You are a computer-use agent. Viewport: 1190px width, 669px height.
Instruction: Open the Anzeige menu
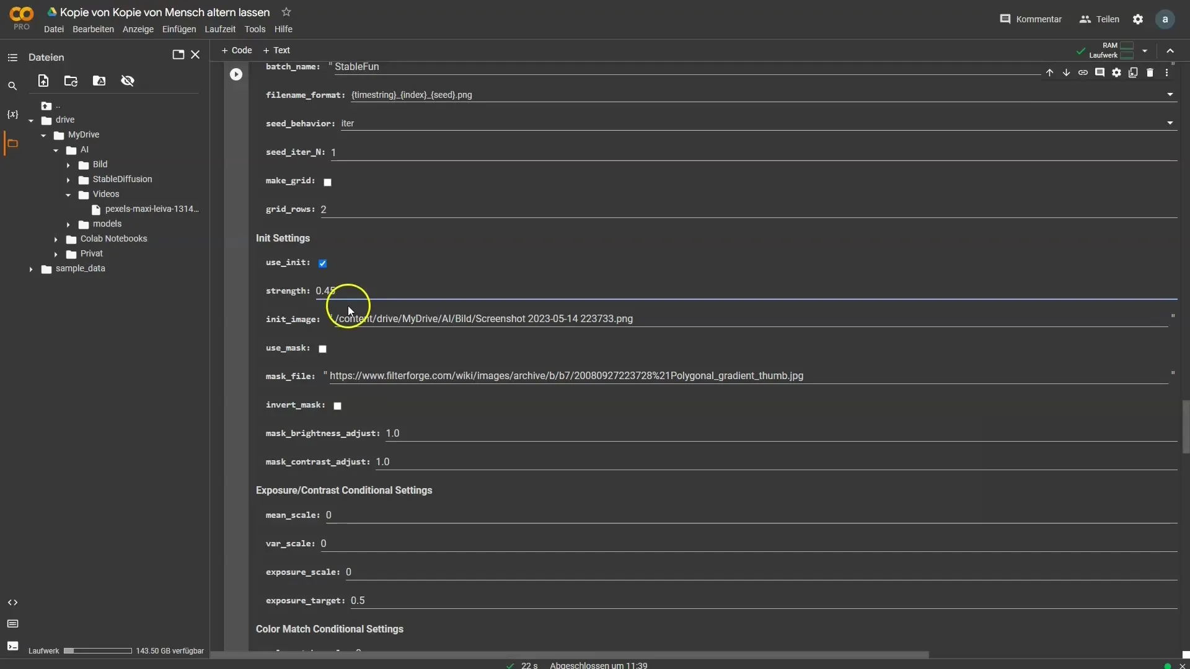tap(138, 29)
